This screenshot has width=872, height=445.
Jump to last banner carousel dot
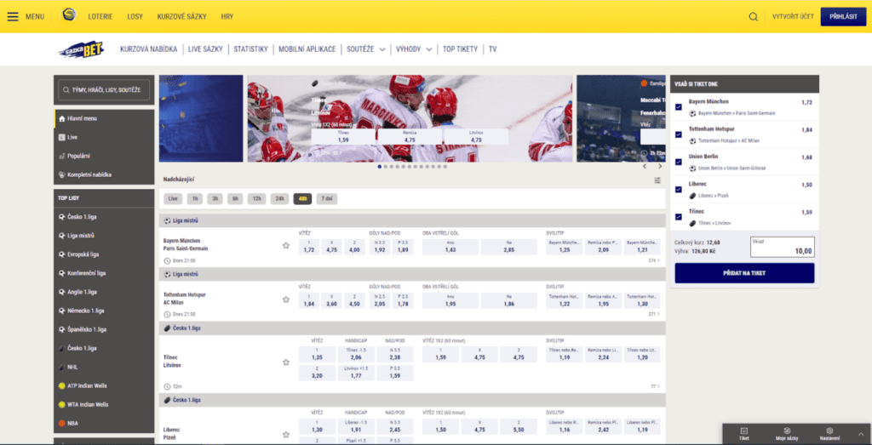[x=445, y=166]
